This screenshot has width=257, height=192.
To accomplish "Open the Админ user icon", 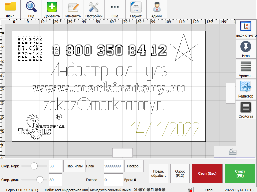I will (x=157, y=9).
